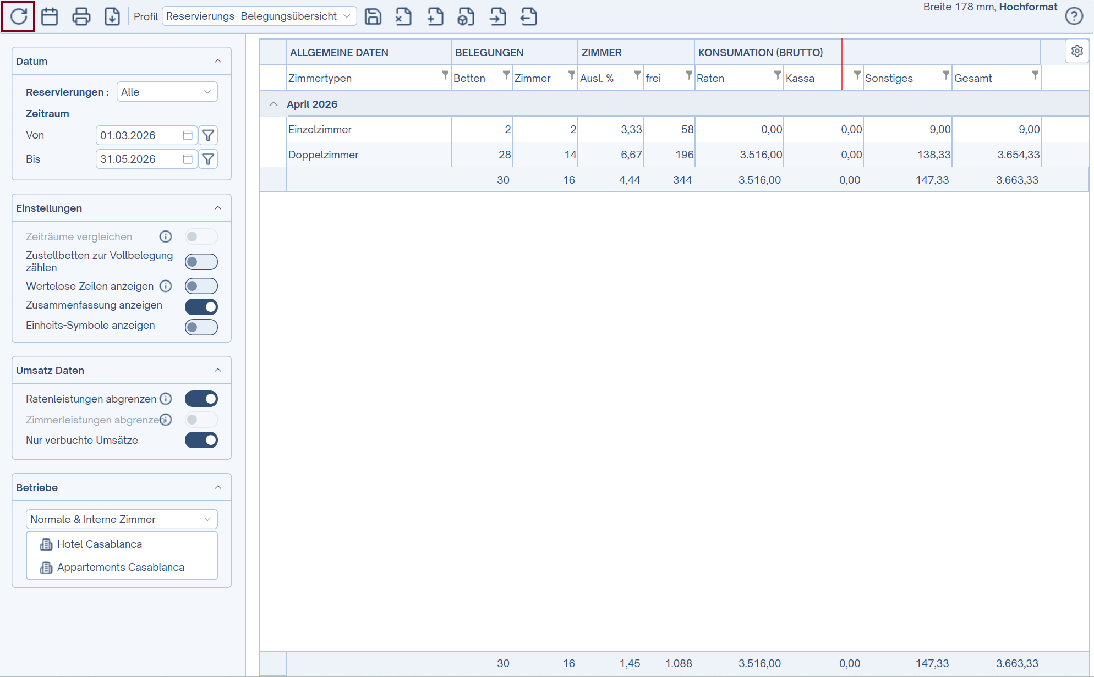Toggle Zimmerleistungen abgrenzen switch
Viewport: 1094px width, 677px height.
[x=201, y=420]
